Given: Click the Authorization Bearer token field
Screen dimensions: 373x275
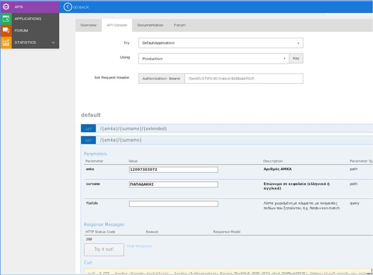Looking at the screenshot, I should 244,79.
